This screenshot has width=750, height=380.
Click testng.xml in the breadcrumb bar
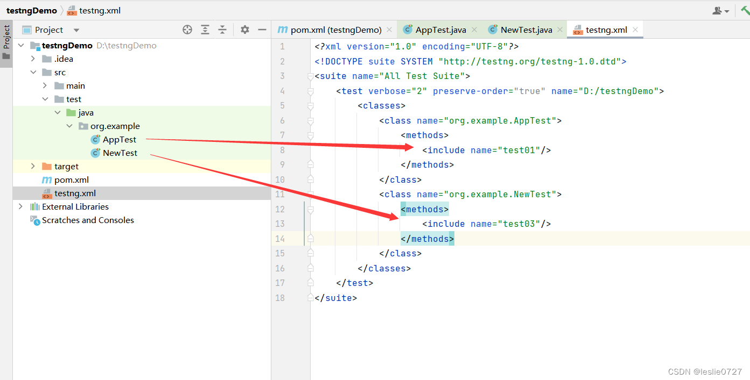tap(101, 11)
